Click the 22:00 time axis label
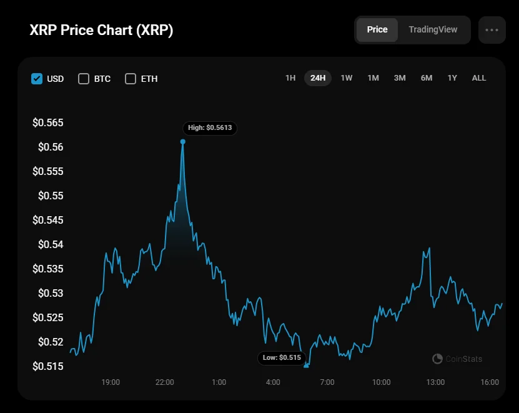This screenshot has width=519, height=413. [x=165, y=382]
